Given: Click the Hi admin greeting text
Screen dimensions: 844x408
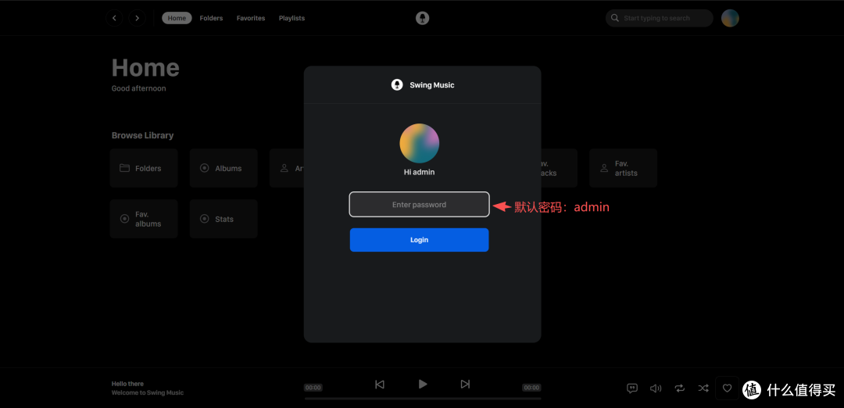Looking at the screenshot, I should click(420, 172).
